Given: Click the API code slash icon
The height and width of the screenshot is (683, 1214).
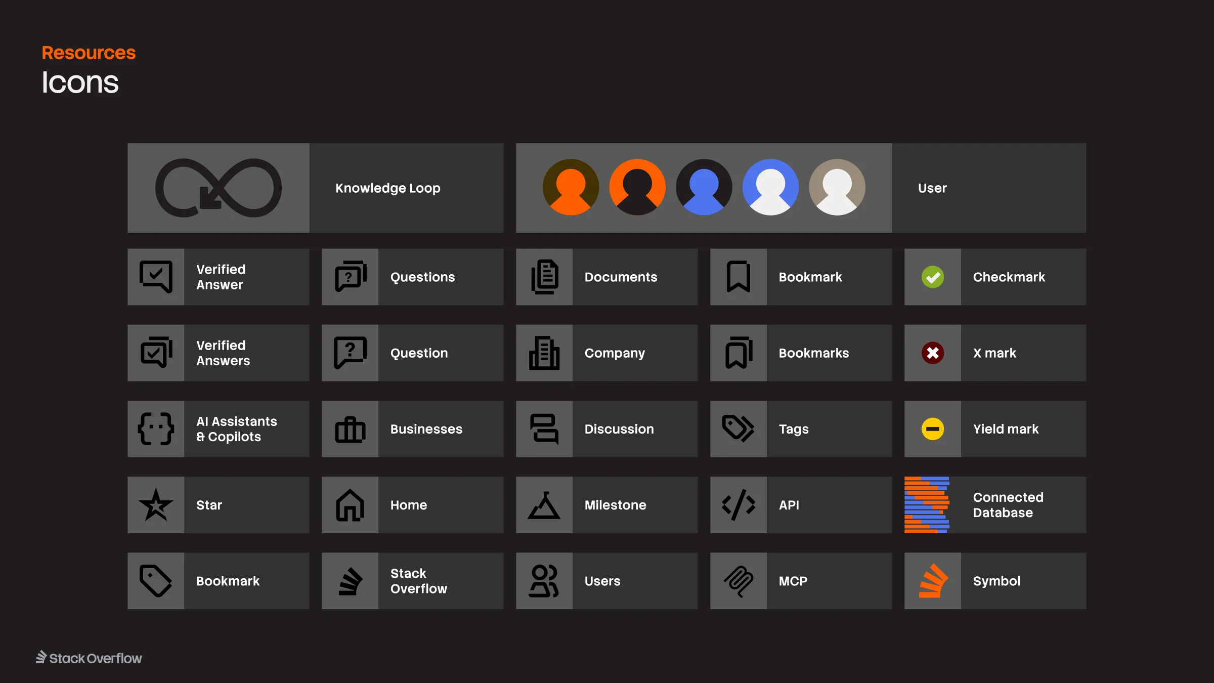Looking at the screenshot, I should pos(739,504).
